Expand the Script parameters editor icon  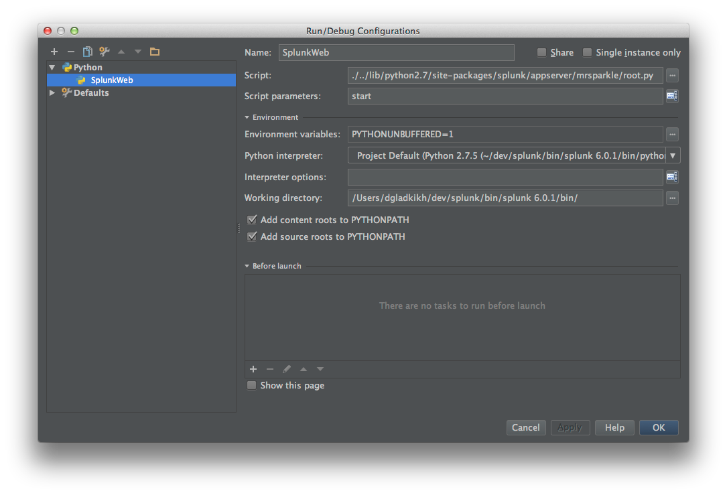click(672, 96)
